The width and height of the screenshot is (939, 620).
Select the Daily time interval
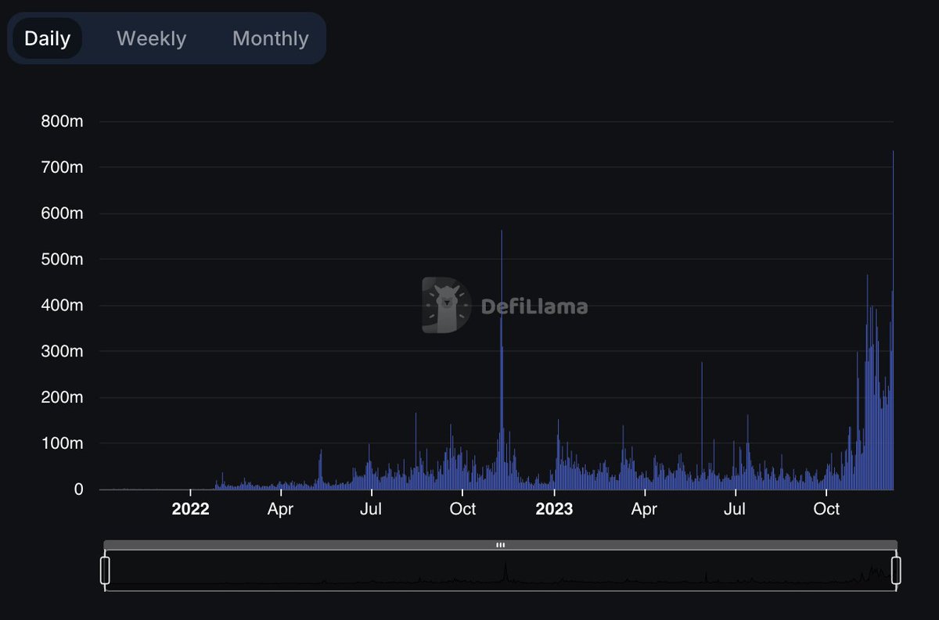48,38
